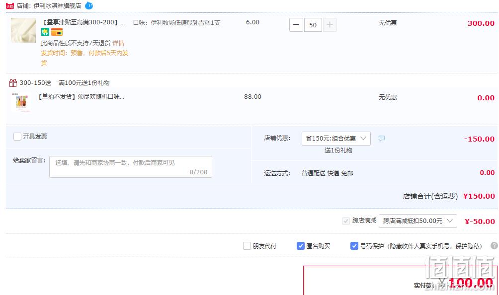Open the ice cream product thumbnail

click(23, 30)
